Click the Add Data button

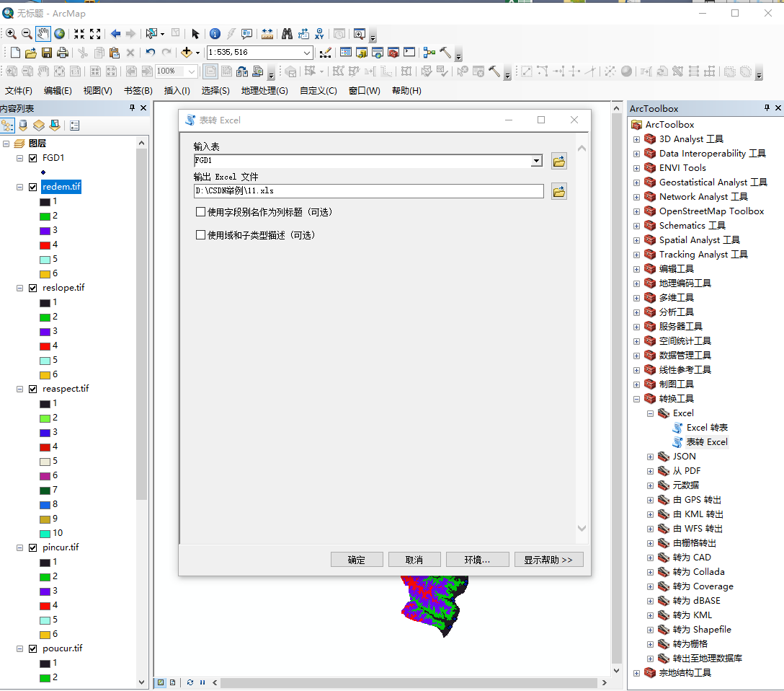(187, 52)
